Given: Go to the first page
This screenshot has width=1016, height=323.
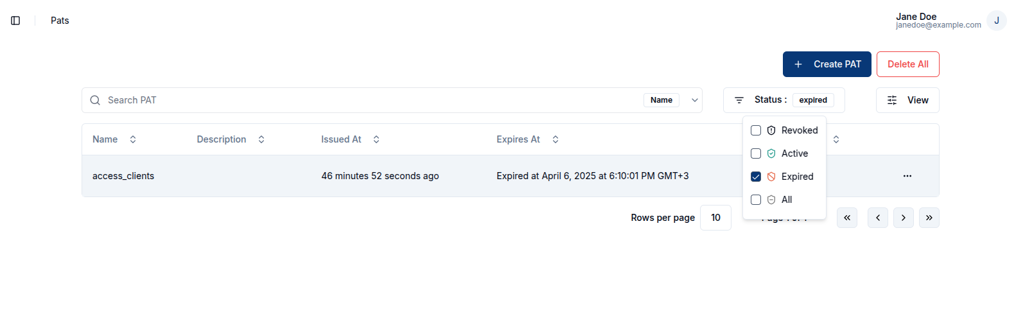Looking at the screenshot, I should pyautogui.click(x=846, y=218).
